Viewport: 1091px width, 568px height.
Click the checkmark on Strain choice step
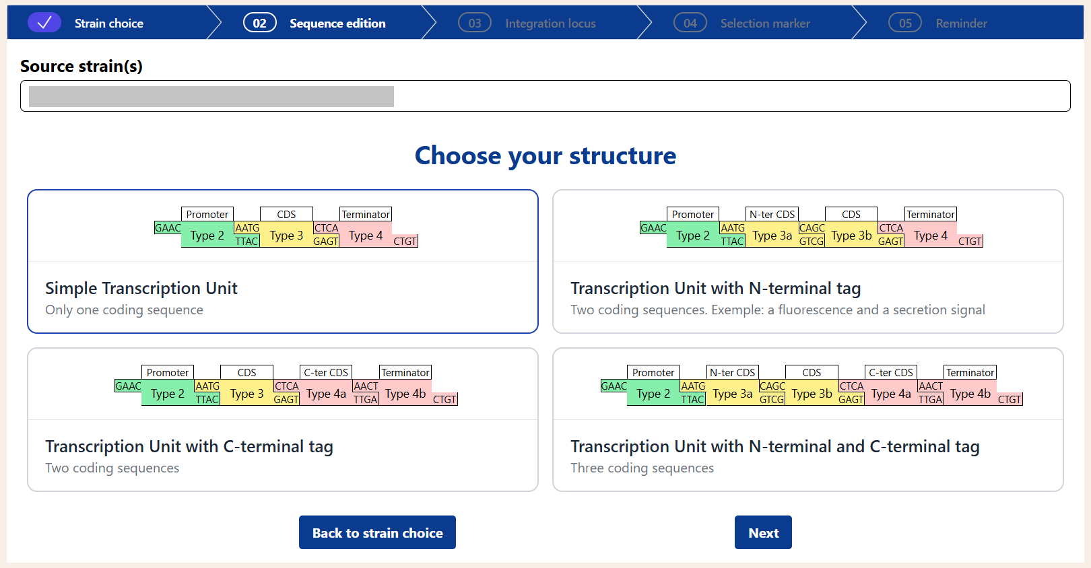44,22
